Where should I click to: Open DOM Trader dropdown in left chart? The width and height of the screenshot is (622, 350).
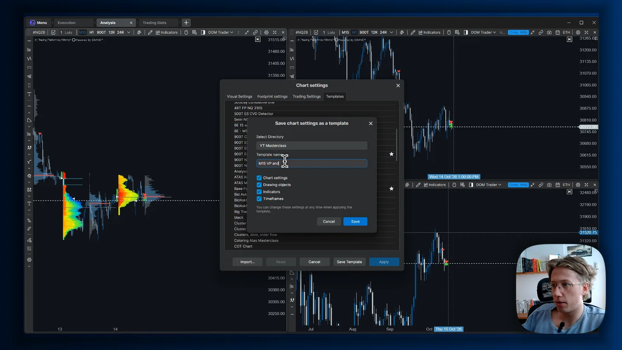220,32
